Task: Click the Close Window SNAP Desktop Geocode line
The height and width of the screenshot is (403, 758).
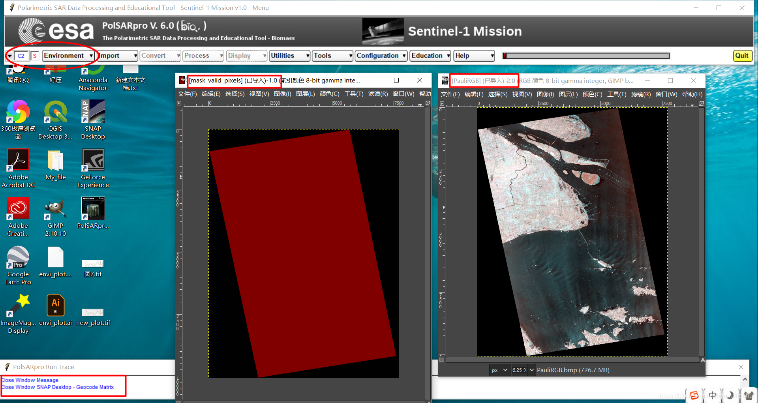Action: pos(58,387)
